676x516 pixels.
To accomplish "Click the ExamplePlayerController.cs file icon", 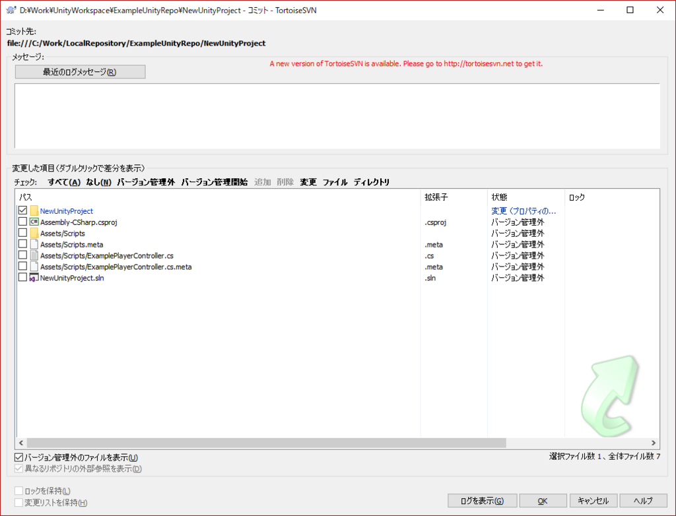I will 34,255.
